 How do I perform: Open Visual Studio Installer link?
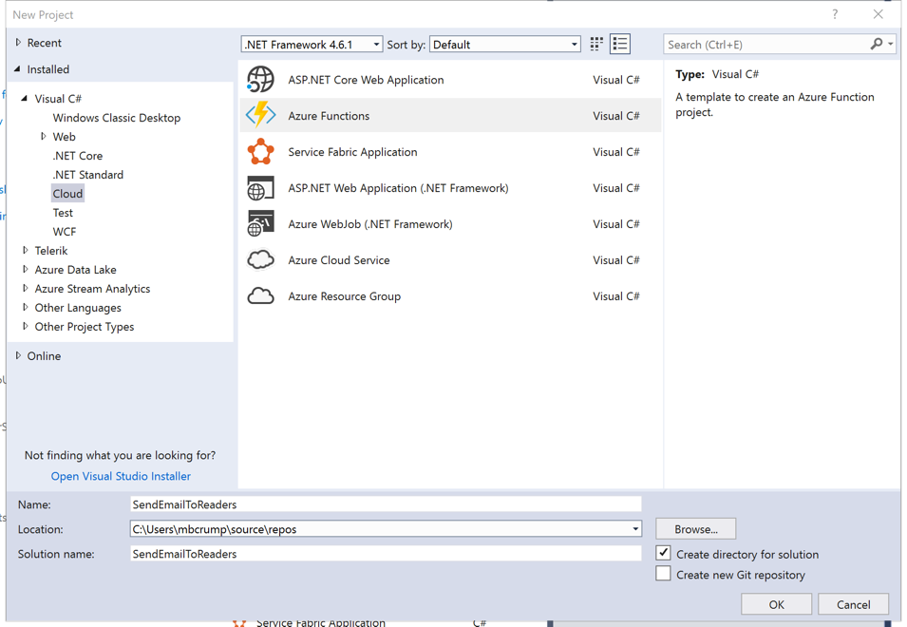point(121,476)
